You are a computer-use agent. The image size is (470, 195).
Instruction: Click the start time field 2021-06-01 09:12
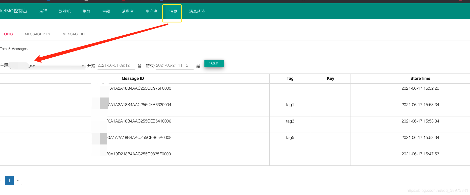tap(116, 65)
